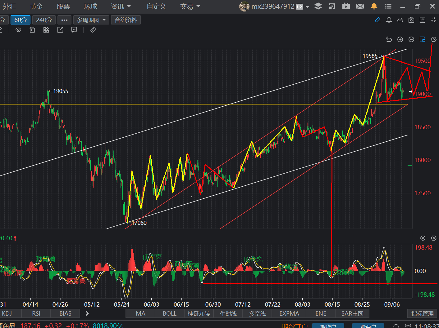This screenshot has width=439, height=328.
Task: Close the indicator sub-panel with X icon
Action: [423, 238]
